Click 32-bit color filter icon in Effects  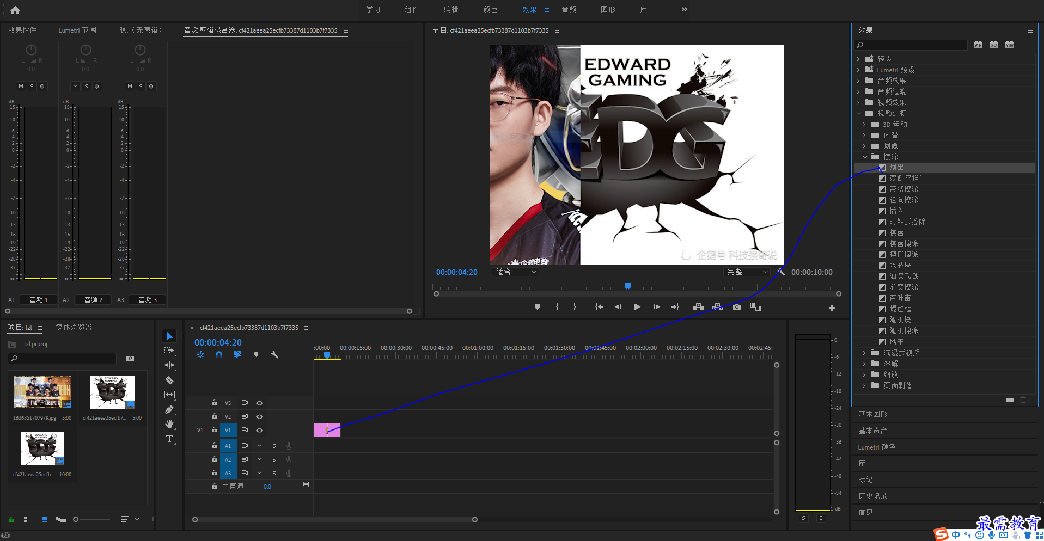994,45
